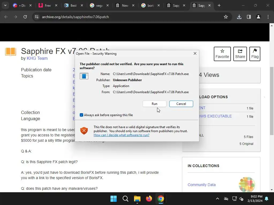274x205 pixels.
Task: Click the application file icon in dialog
Action: click(x=84, y=76)
